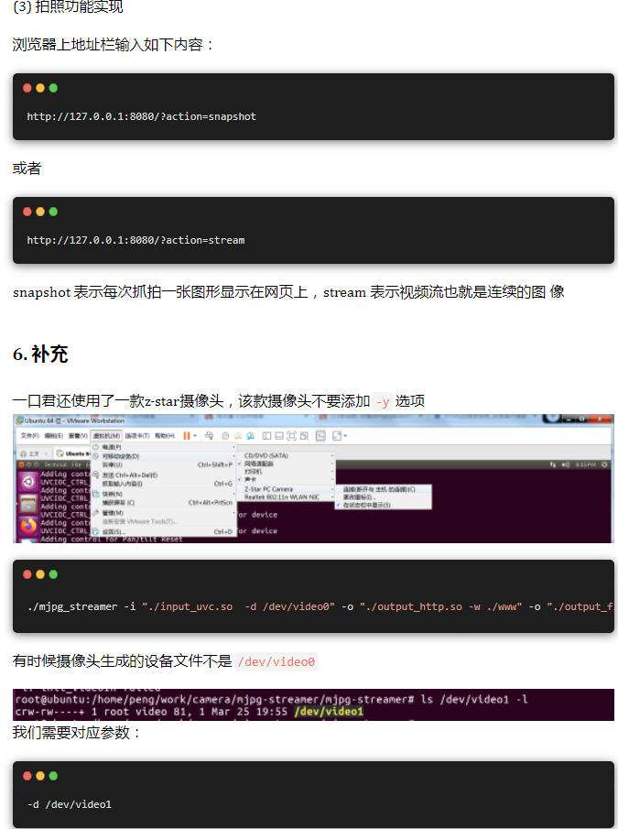Image resolution: width=618 pixels, height=829 pixels.
Task: Click the 'ls /dev/video1 -l' terminal screenshot
Action: [x=313, y=704]
